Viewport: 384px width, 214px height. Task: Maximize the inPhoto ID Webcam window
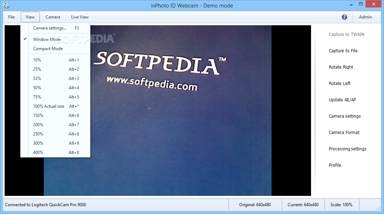pos(361,4)
